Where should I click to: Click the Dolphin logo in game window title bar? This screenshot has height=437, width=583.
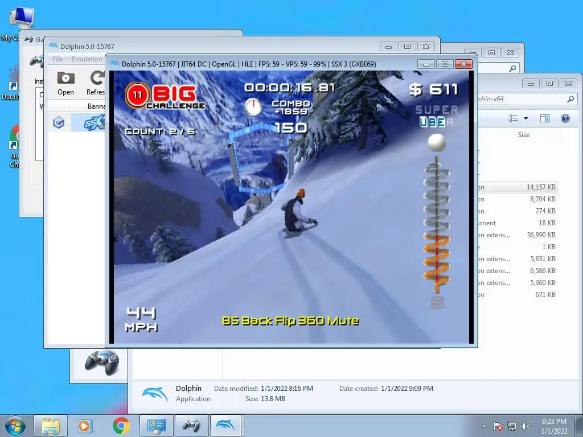(x=115, y=64)
